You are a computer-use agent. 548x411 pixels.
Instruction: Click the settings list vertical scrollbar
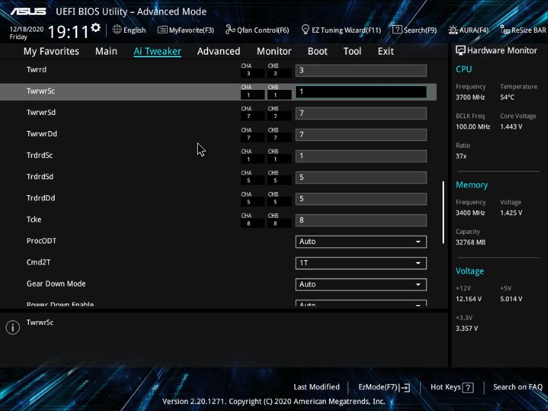(443, 212)
